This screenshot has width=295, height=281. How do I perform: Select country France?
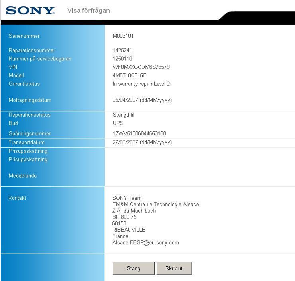tap(120, 236)
